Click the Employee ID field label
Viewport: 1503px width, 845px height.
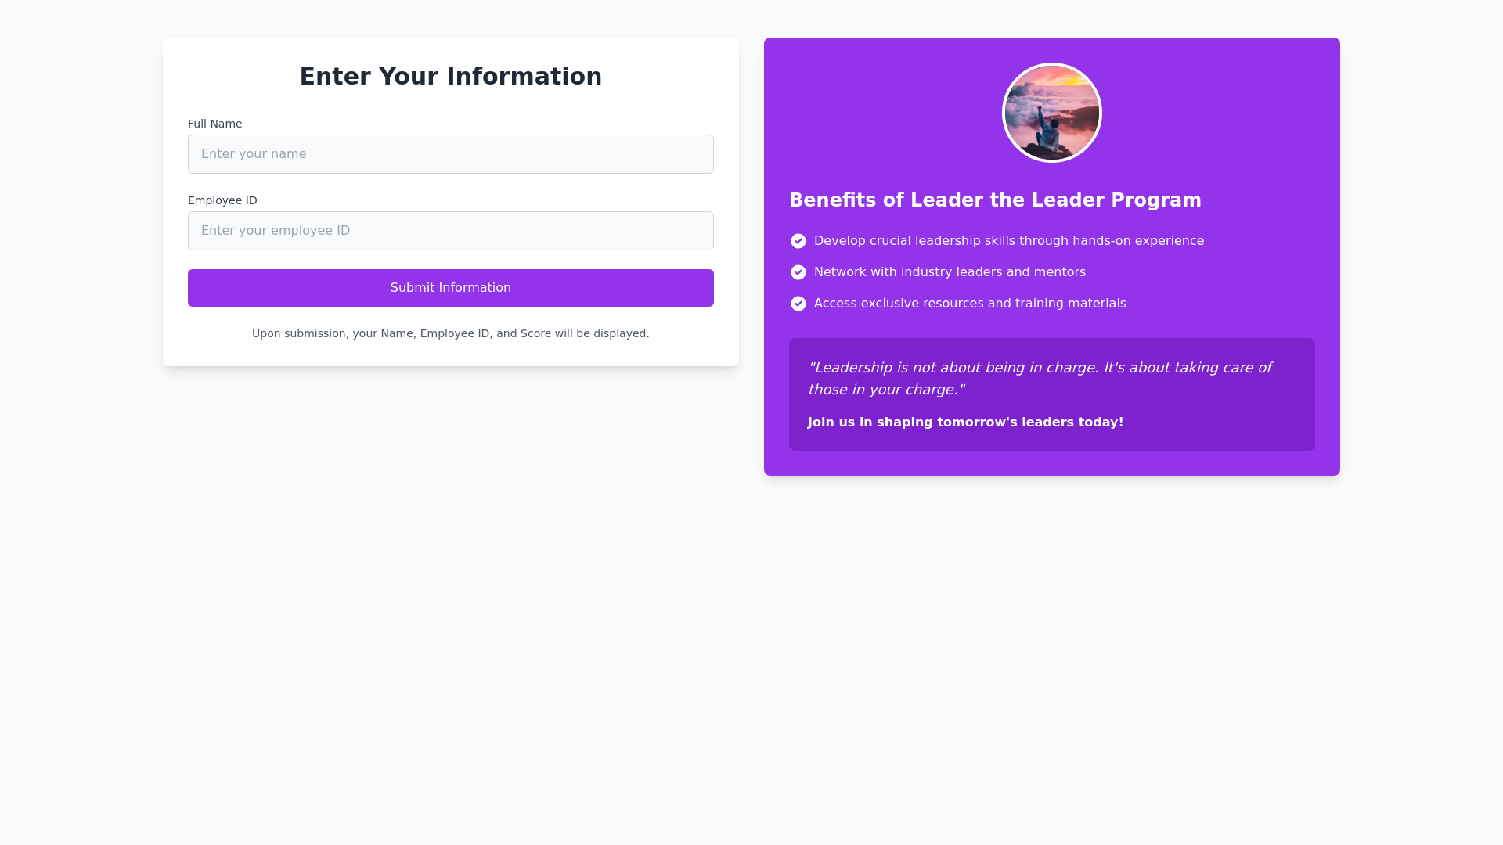tap(222, 200)
